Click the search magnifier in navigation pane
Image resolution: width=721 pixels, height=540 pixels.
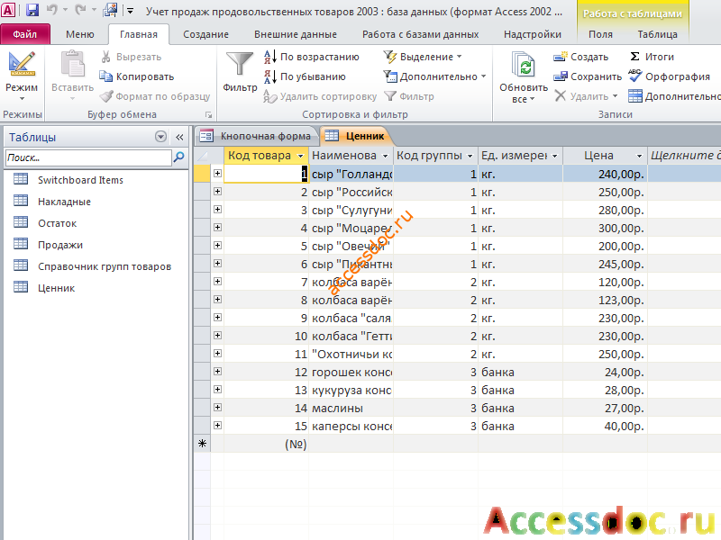tap(178, 157)
